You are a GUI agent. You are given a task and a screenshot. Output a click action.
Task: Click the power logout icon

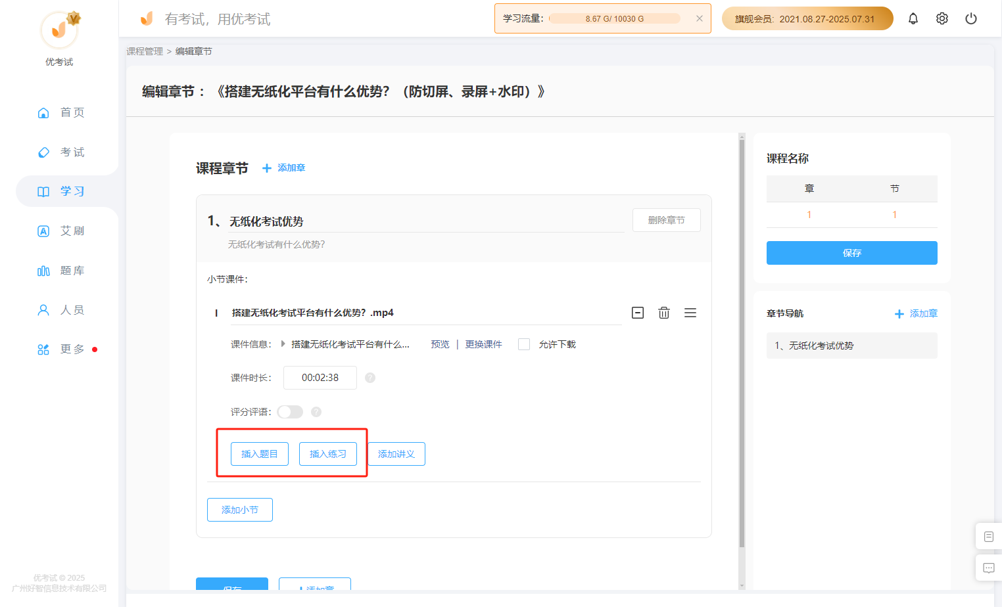(971, 18)
